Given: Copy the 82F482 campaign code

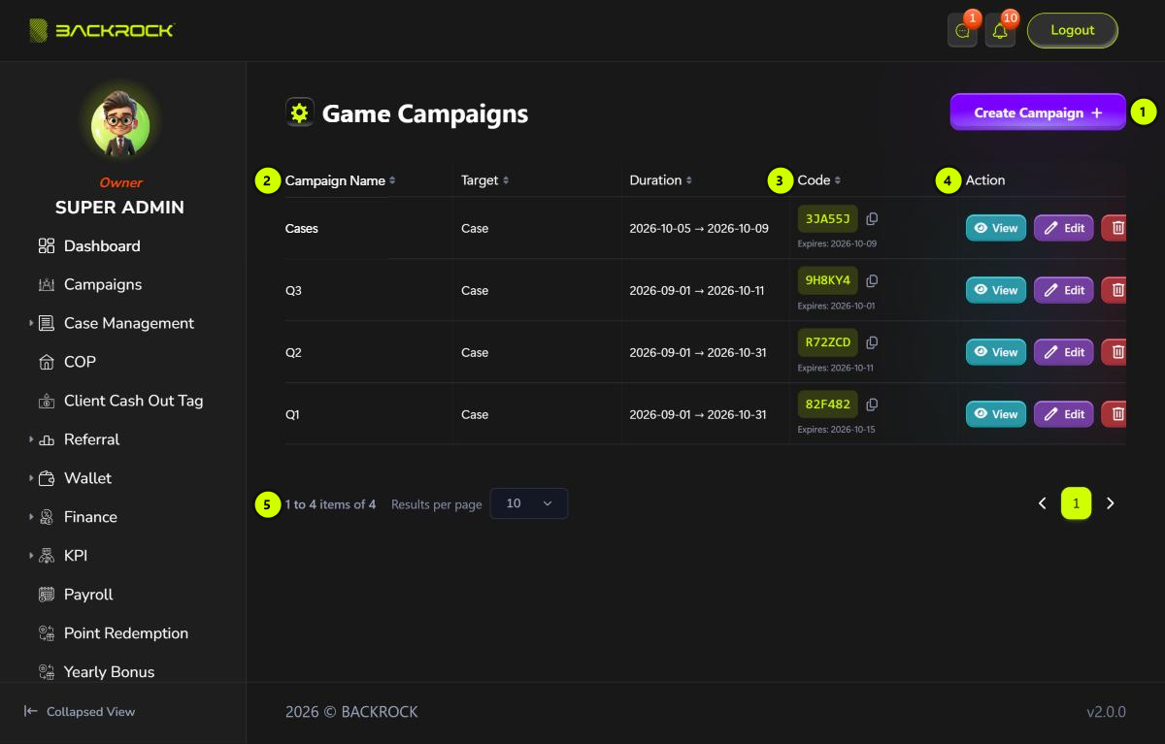Looking at the screenshot, I should click(x=872, y=404).
